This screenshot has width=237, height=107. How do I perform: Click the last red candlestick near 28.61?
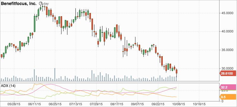point(176,73)
